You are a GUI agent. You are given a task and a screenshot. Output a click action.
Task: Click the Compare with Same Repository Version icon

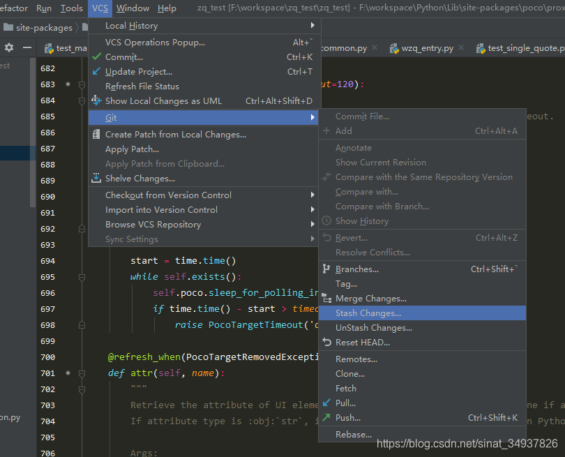[326, 177]
